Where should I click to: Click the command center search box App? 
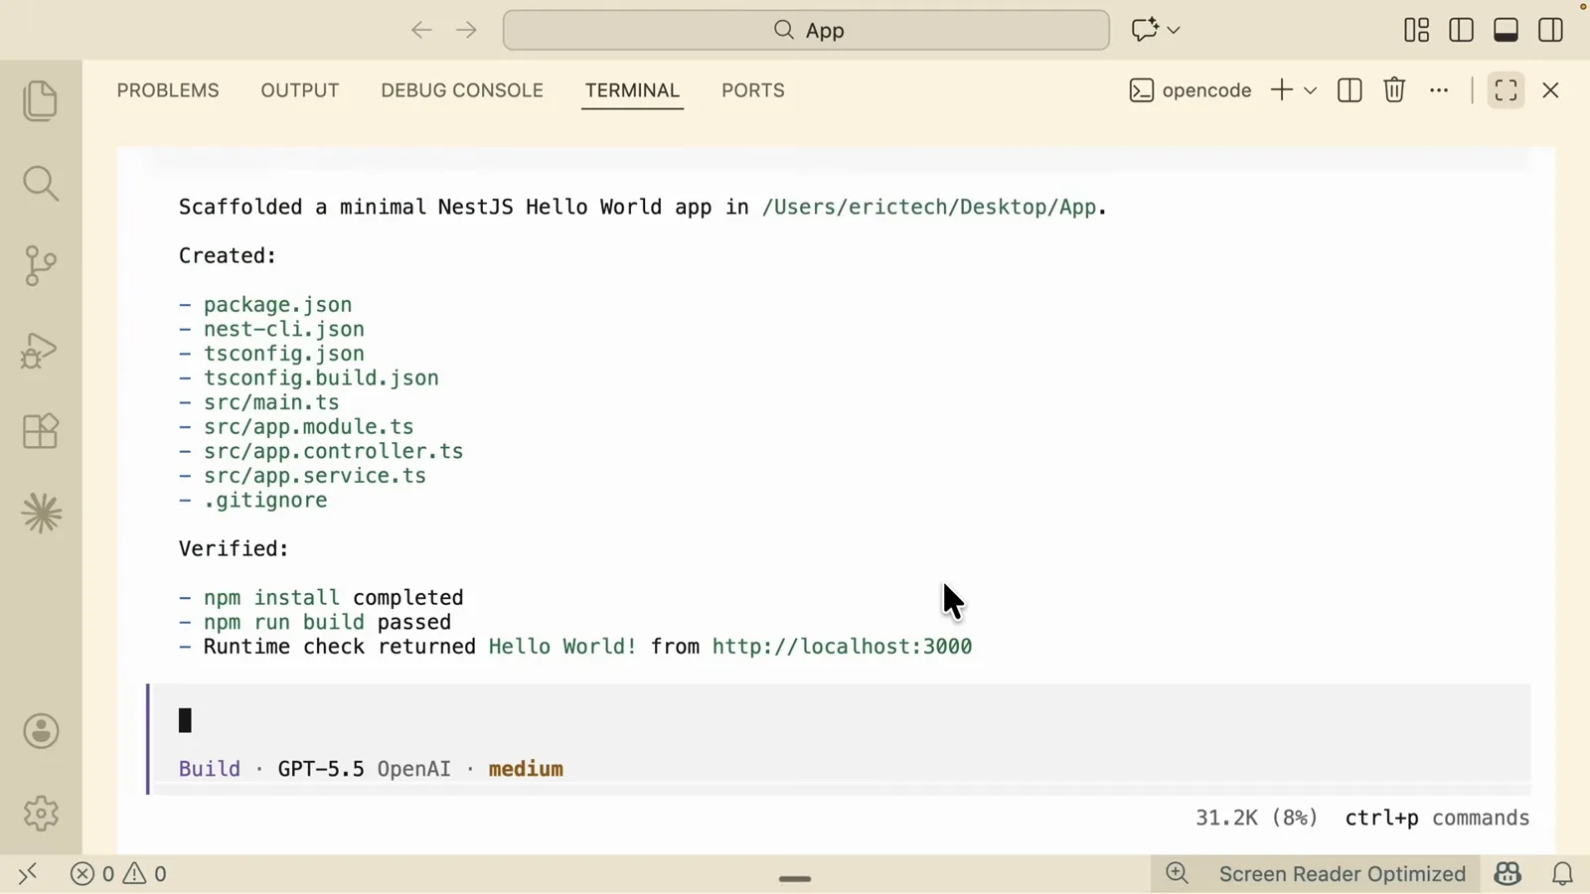click(806, 30)
